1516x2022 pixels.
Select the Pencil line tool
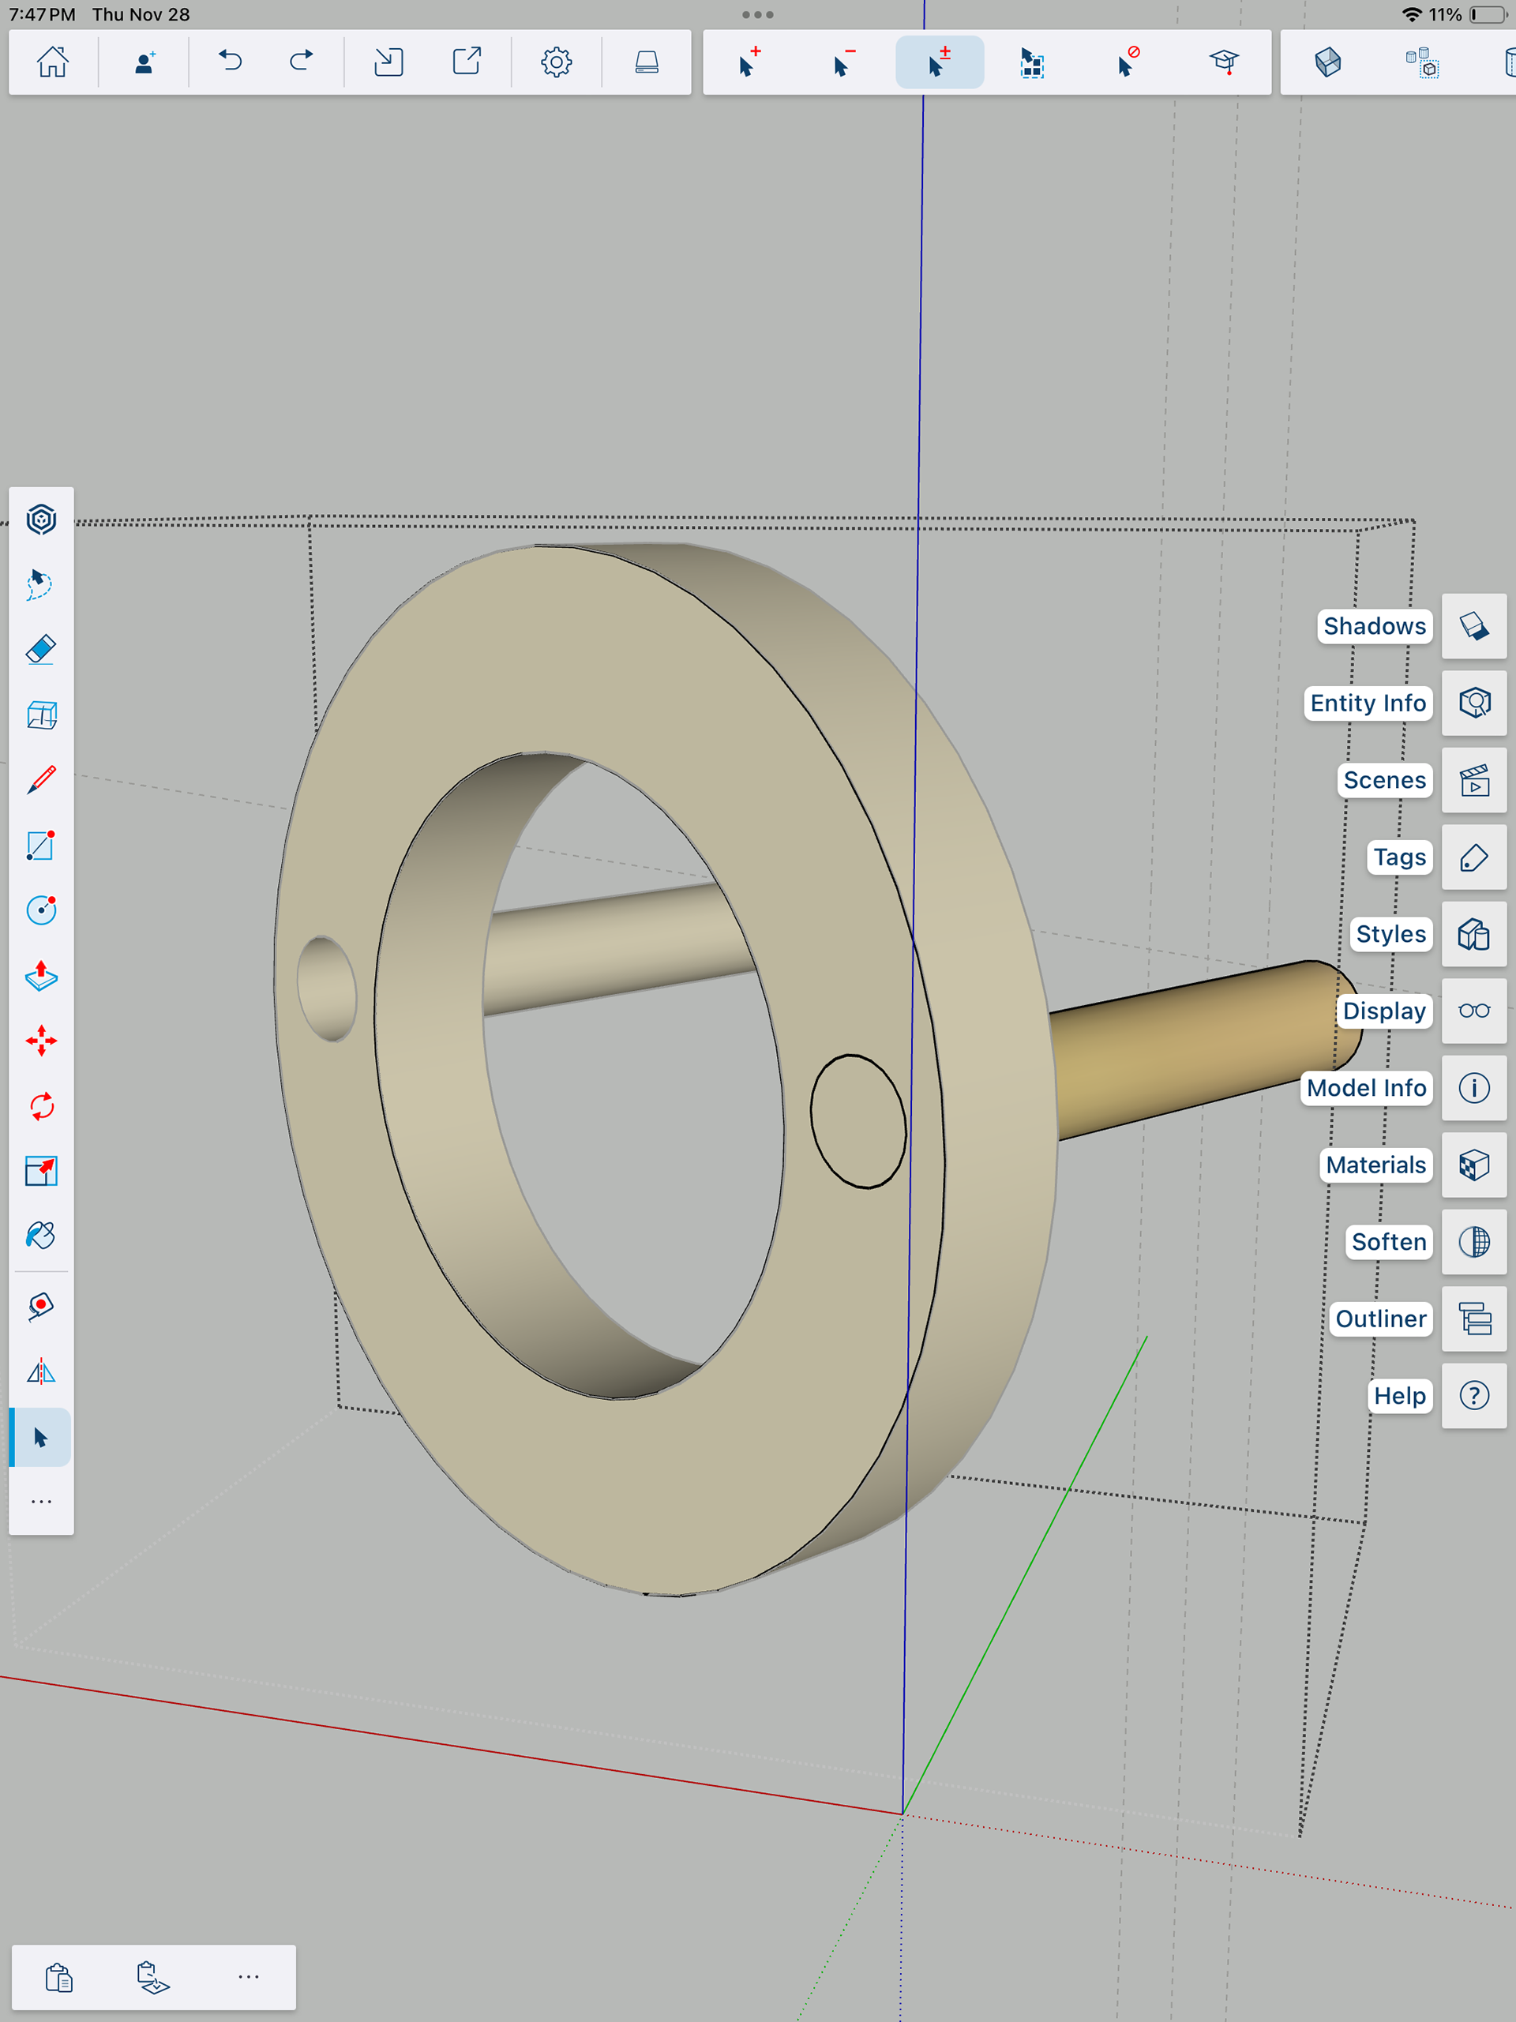pos(41,780)
